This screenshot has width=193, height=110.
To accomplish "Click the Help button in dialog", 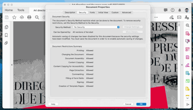I will click(x=53, y=104).
